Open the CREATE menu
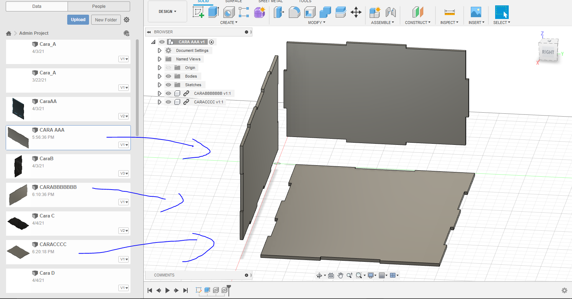This screenshot has height=299, width=572. 229,23
